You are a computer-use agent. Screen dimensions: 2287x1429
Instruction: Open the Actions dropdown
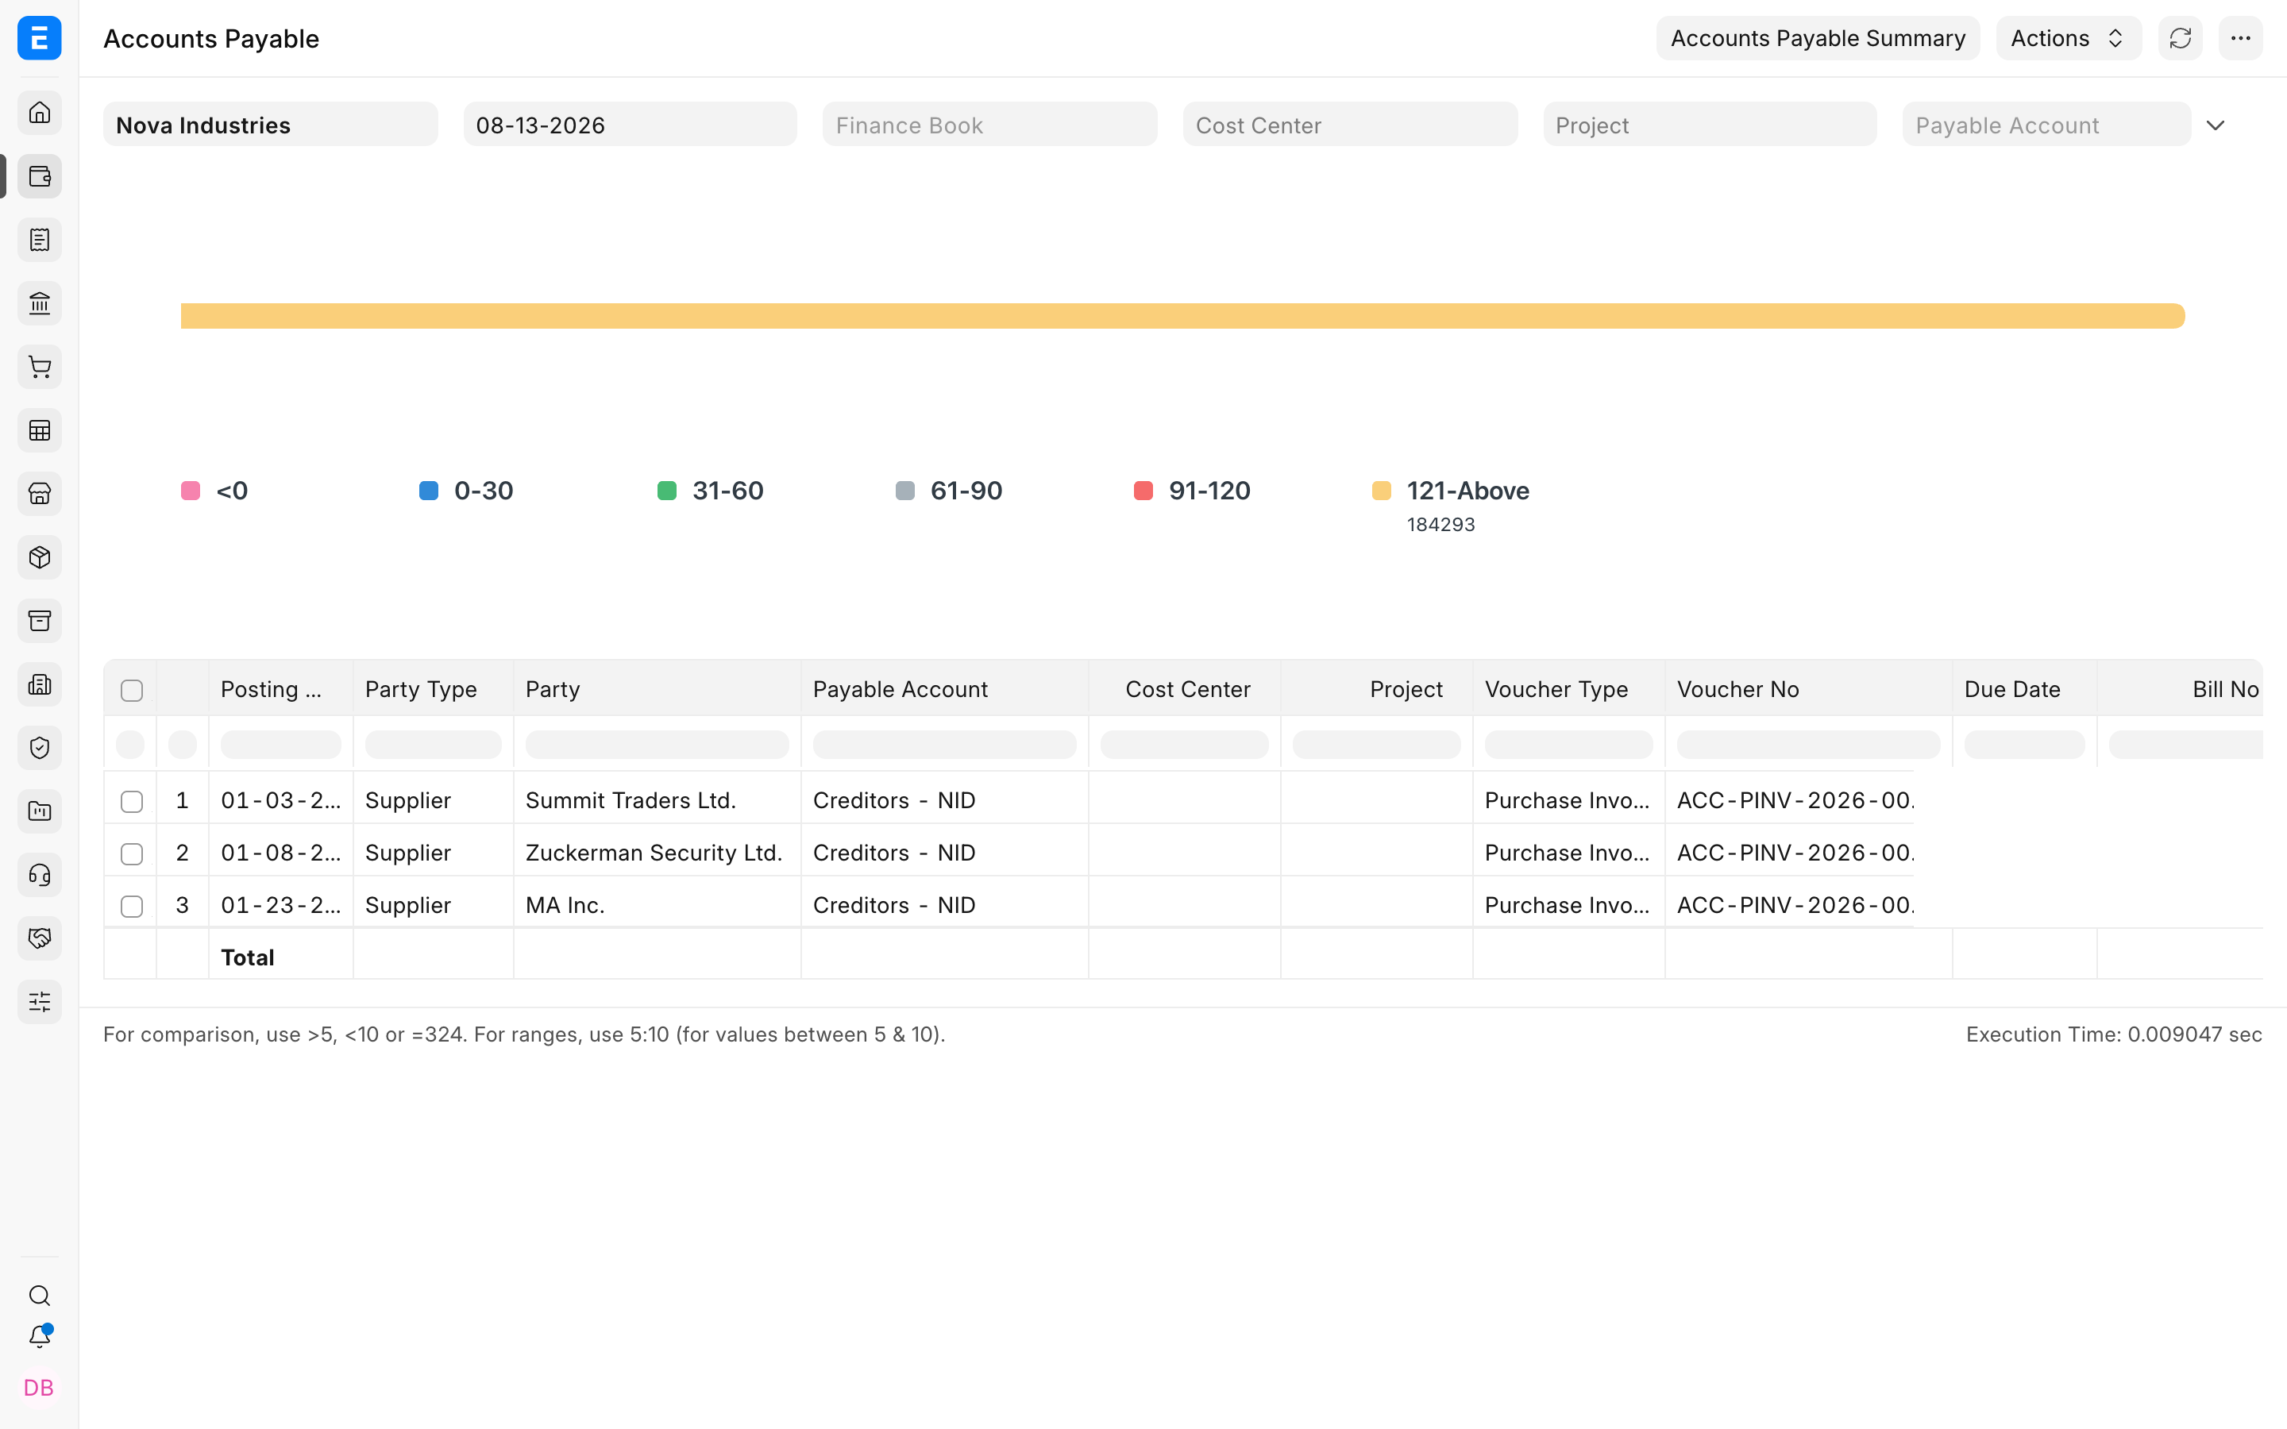pyautogui.click(x=2068, y=38)
